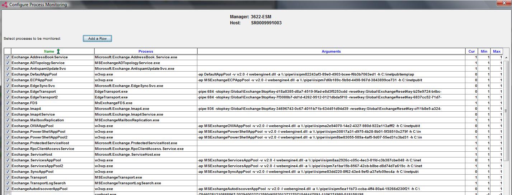Select the Exchange.EdgeTransport name cell
Viewport: 512px width, 195px height.
point(53,92)
